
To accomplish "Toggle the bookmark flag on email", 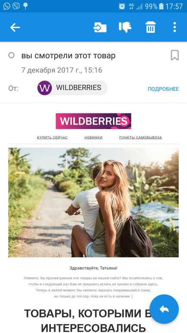I will [x=175, y=55].
